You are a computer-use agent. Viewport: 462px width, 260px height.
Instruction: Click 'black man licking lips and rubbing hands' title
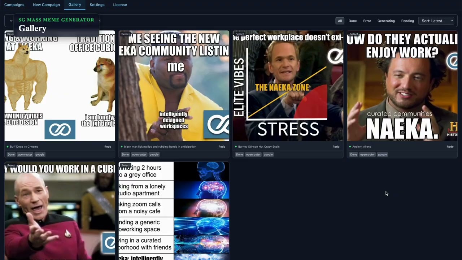pos(160,147)
